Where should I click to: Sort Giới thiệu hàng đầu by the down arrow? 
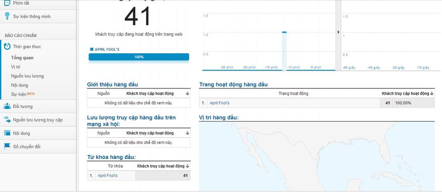(x=187, y=93)
